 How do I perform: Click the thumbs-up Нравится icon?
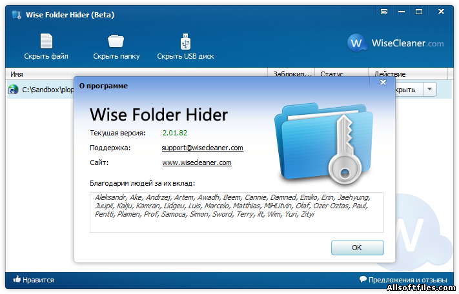(17, 279)
